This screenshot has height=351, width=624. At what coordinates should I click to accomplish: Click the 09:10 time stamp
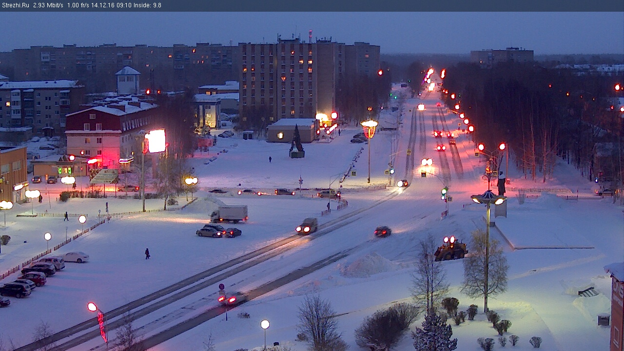pyautogui.click(x=125, y=5)
